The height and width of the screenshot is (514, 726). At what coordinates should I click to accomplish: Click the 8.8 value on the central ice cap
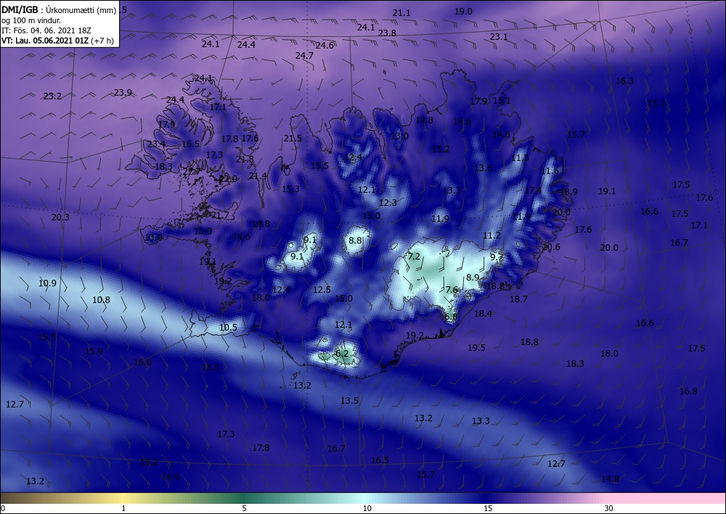tap(355, 241)
